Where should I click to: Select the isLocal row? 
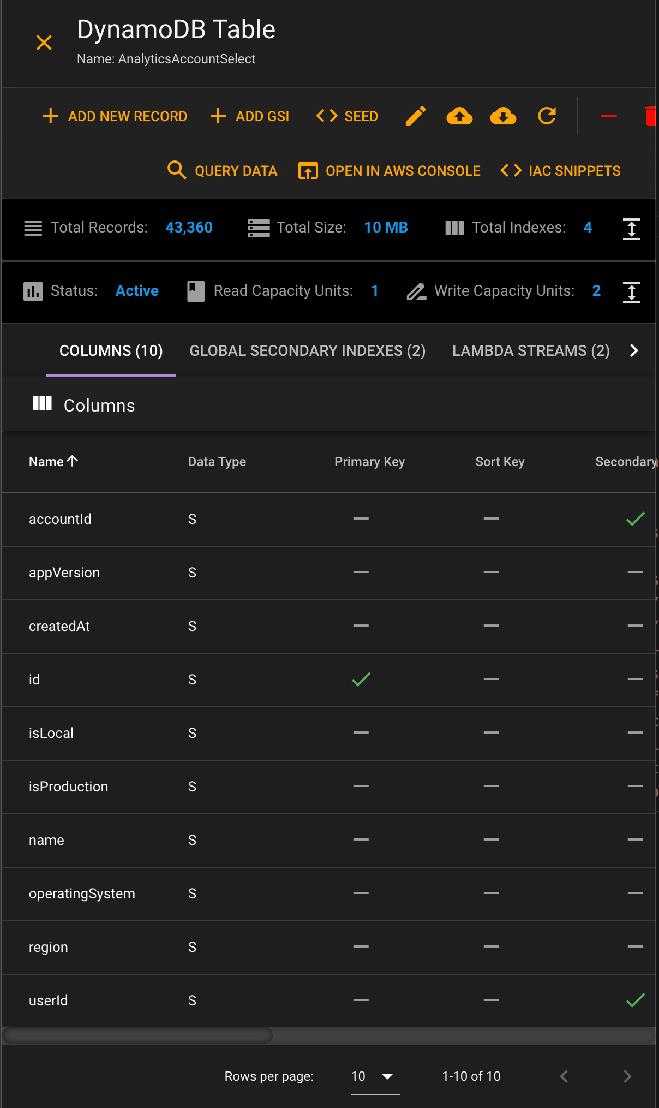(328, 733)
